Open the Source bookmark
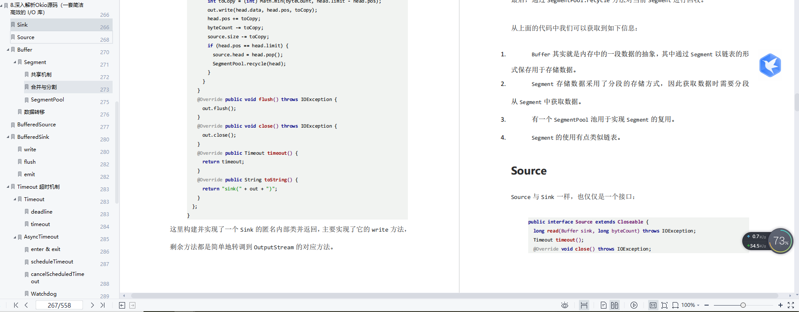Viewport: 799px width, 312px height. (x=26, y=37)
